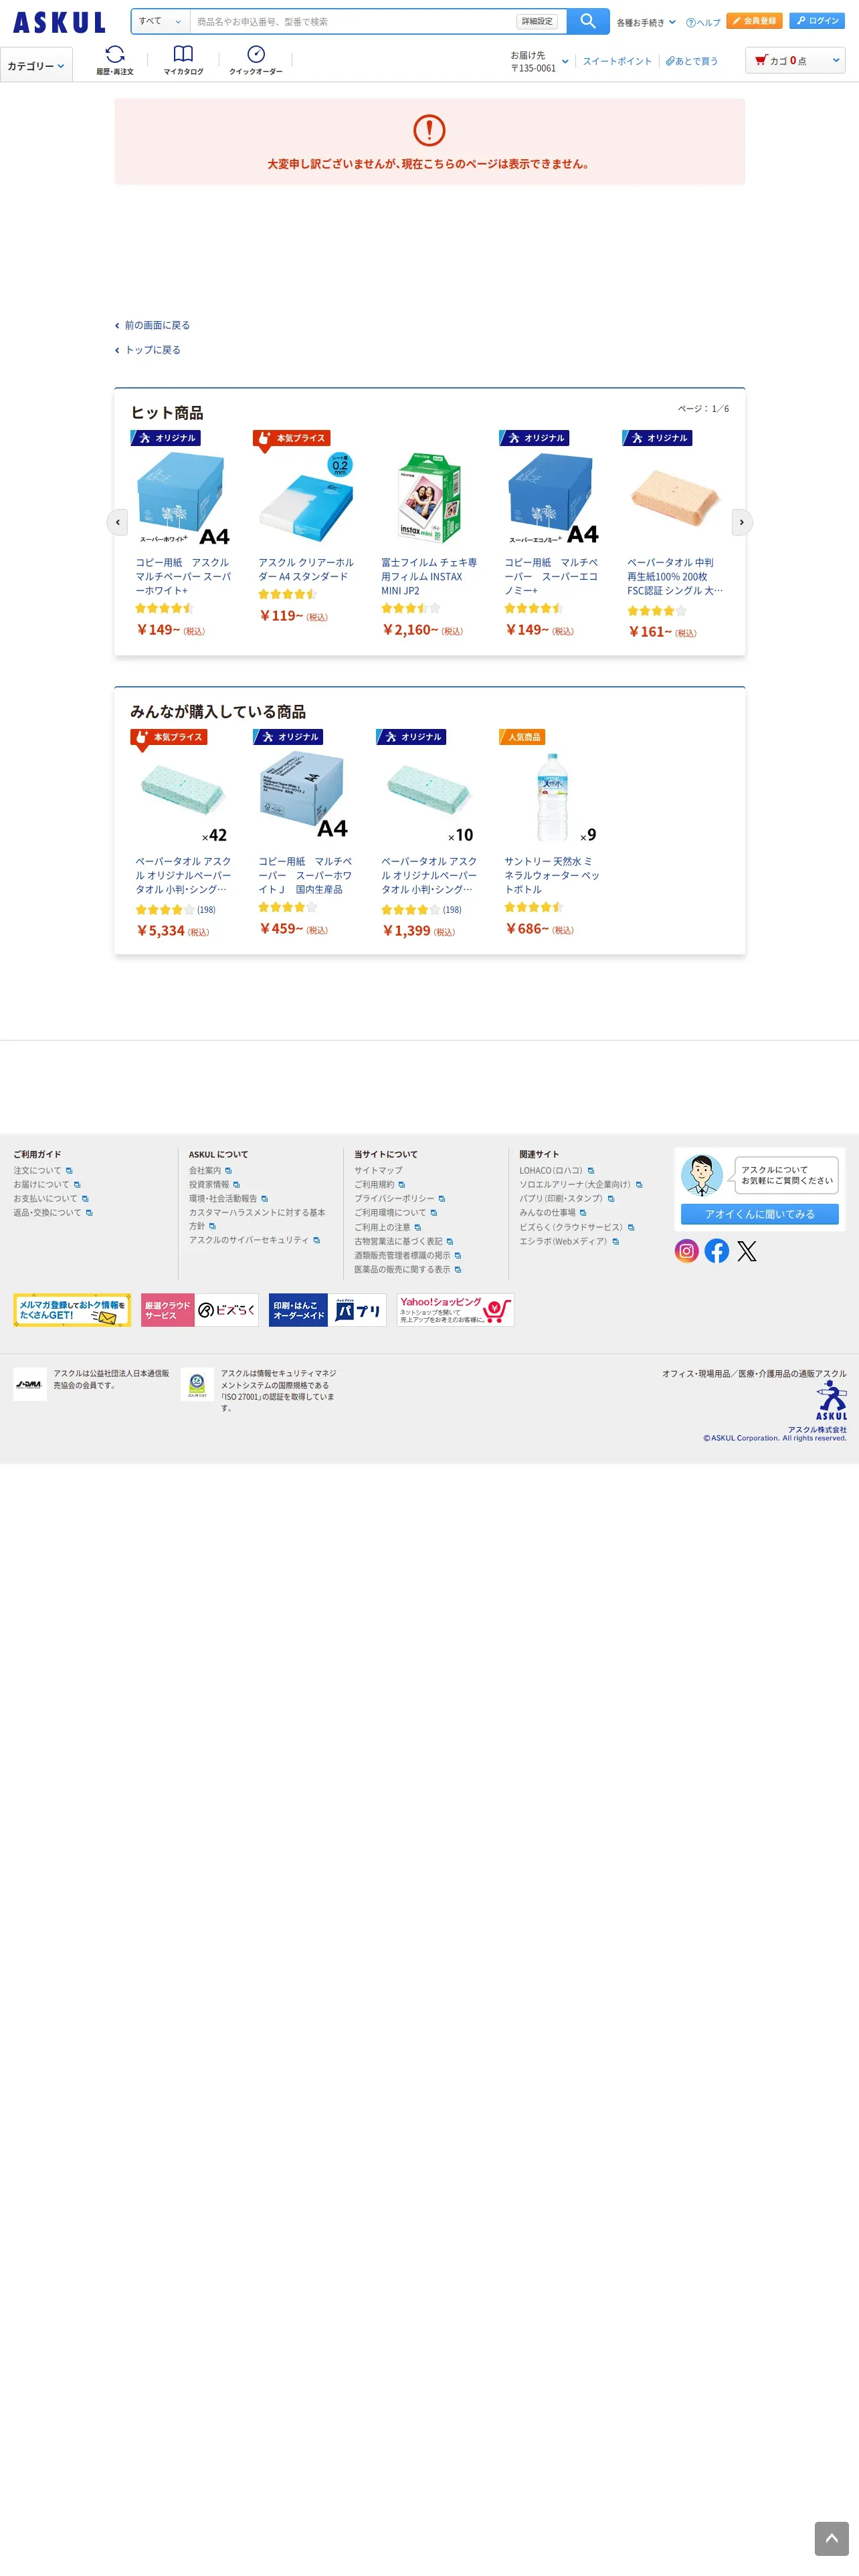Expand the カテゴリー menu
This screenshot has width=859, height=2576.
36,65
